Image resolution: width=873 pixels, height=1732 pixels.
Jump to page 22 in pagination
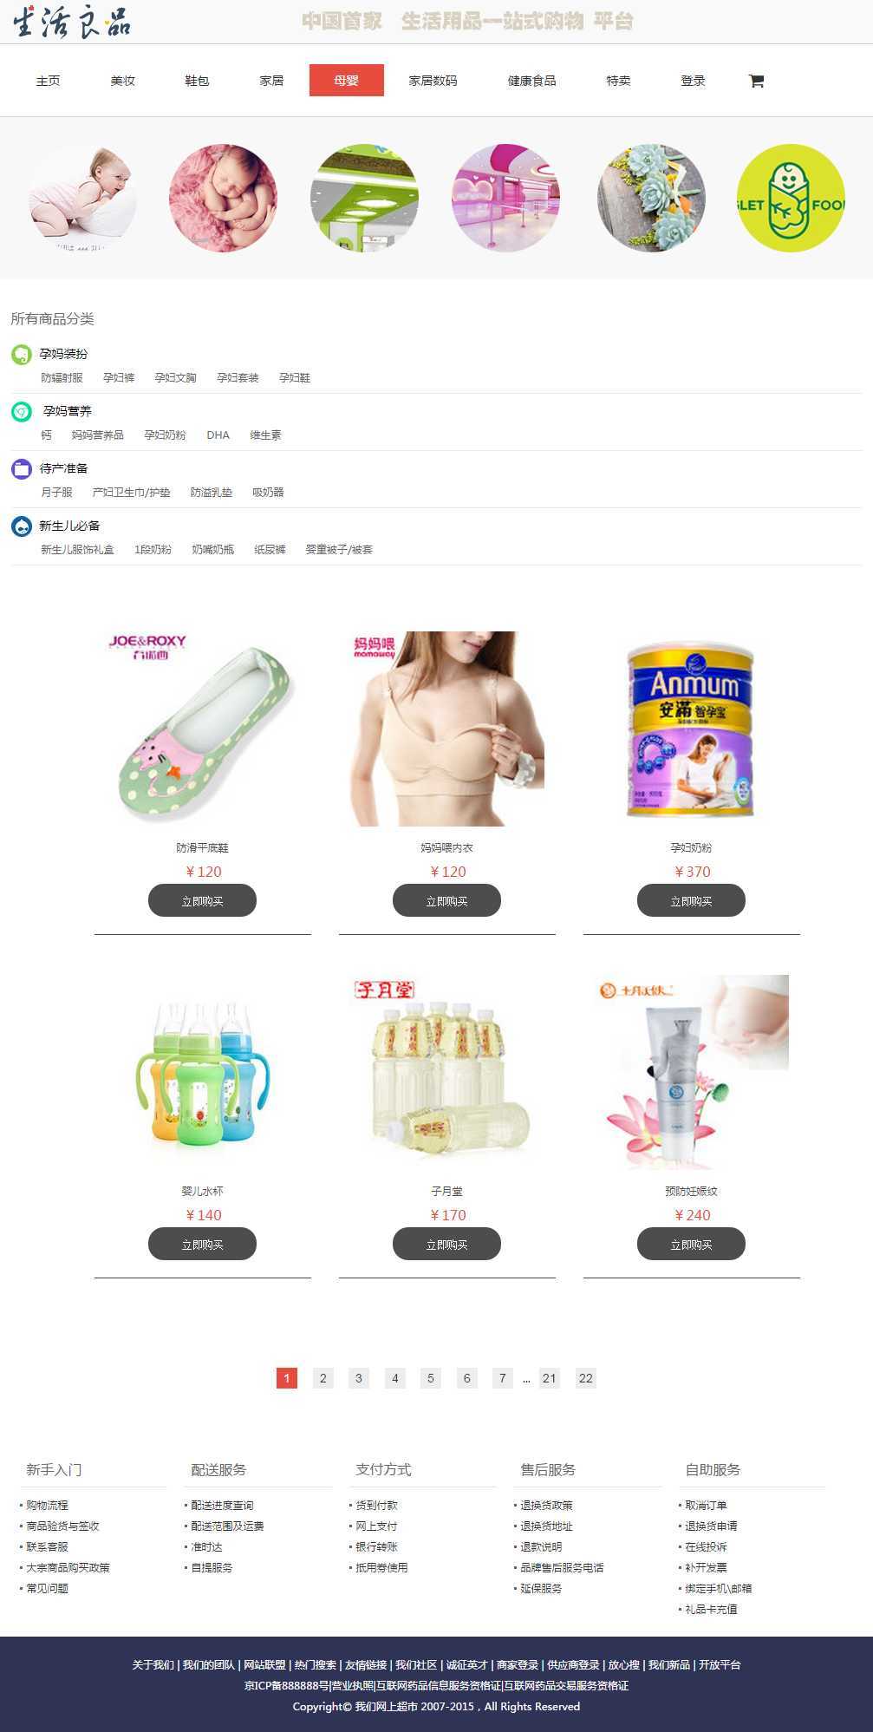click(x=586, y=1378)
